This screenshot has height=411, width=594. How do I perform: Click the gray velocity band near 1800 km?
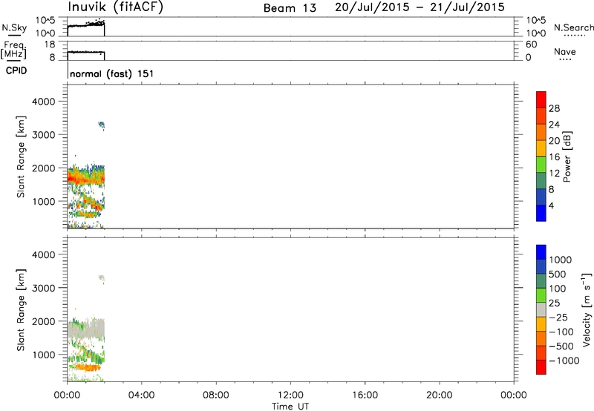pyautogui.click(x=86, y=329)
